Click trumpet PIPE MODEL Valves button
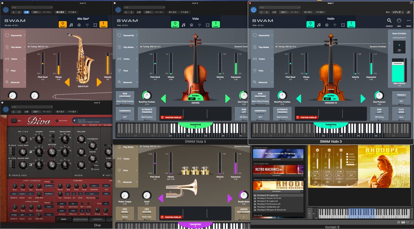414x229 pixels. [125, 213]
